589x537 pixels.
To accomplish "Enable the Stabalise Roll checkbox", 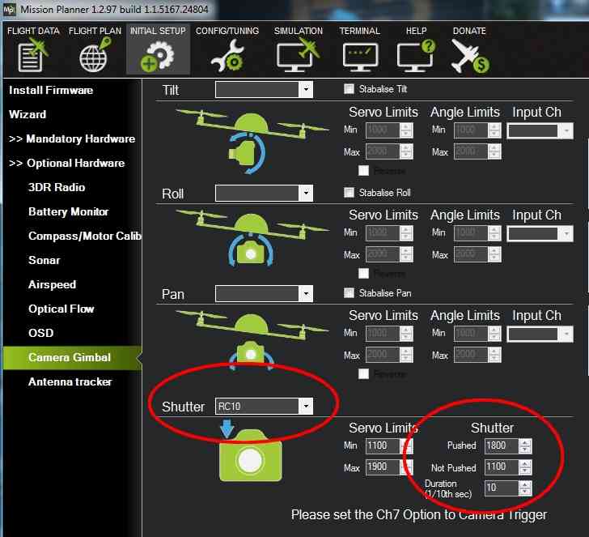I will click(350, 193).
